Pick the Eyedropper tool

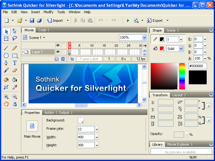[15, 87]
